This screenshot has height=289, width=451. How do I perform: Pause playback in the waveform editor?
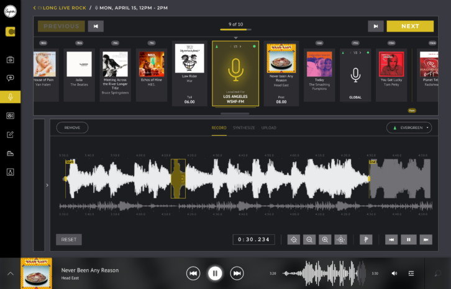[409, 239]
